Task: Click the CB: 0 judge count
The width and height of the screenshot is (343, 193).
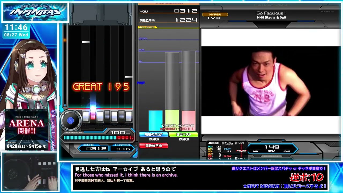Action: point(214,159)
